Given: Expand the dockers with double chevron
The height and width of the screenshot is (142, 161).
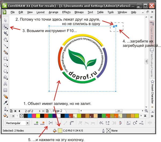Looking at the screenshot, I should pyautogui.click(x=152, y=17).
